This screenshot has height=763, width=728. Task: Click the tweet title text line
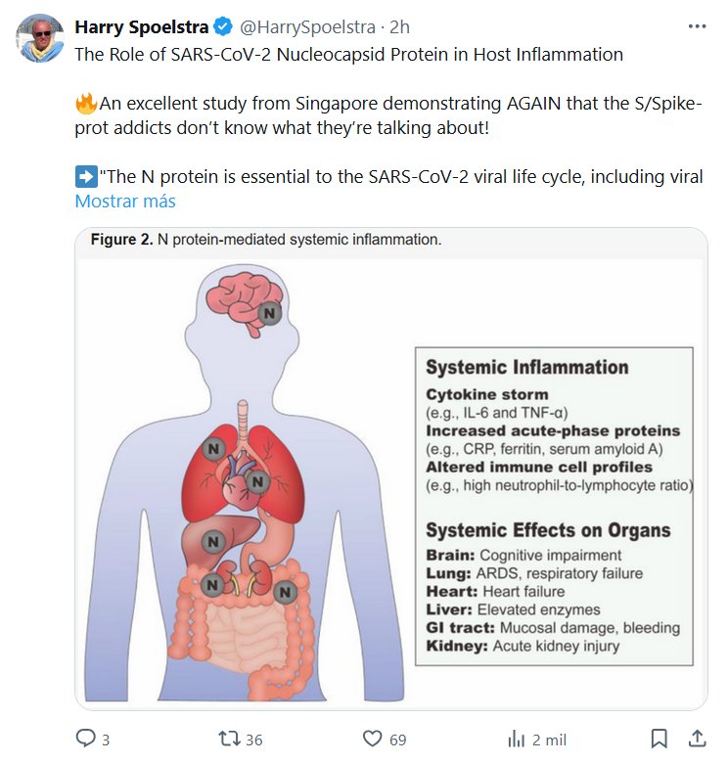[x=349, y=55]
